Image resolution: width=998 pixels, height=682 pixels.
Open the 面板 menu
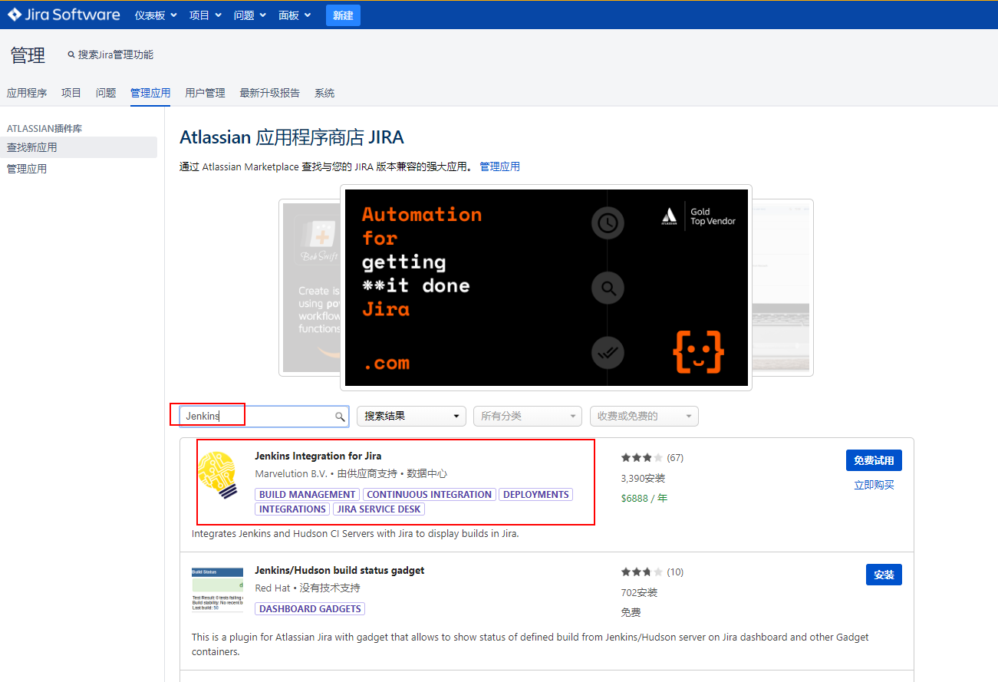(295, 15)
